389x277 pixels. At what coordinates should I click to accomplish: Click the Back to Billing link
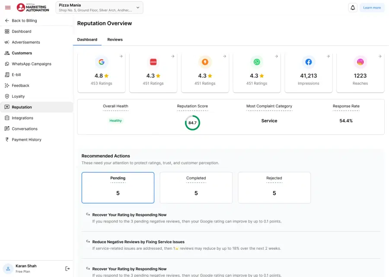click(x=24, y=21)
